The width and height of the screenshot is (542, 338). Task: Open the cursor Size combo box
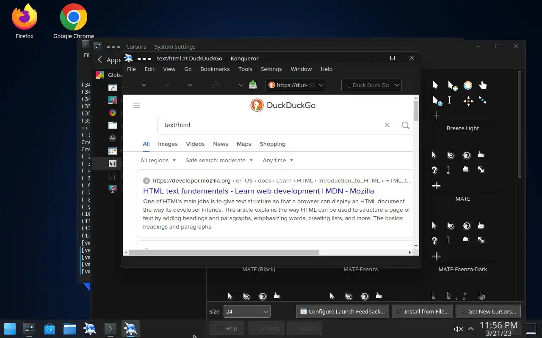247,311
